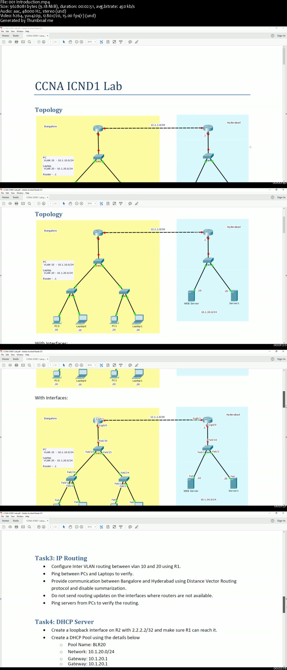Image resolution: width=287 pixels, height=670 pixels.
Task: Click 'Task4: DHCP Server' heading
Action: [x=64, y=622]
